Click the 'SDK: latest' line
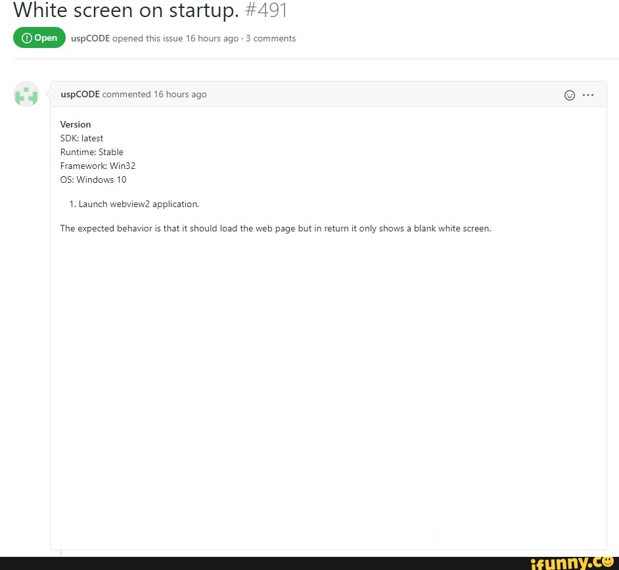The image size is (619, 570). click(81, 138)
